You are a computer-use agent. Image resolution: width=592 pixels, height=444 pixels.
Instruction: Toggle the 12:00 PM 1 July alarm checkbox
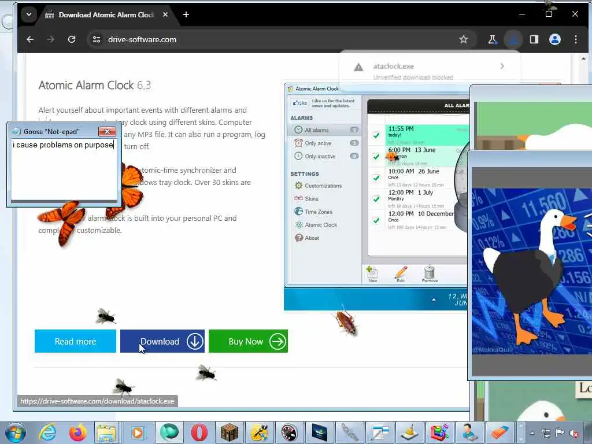pos(376,199)
